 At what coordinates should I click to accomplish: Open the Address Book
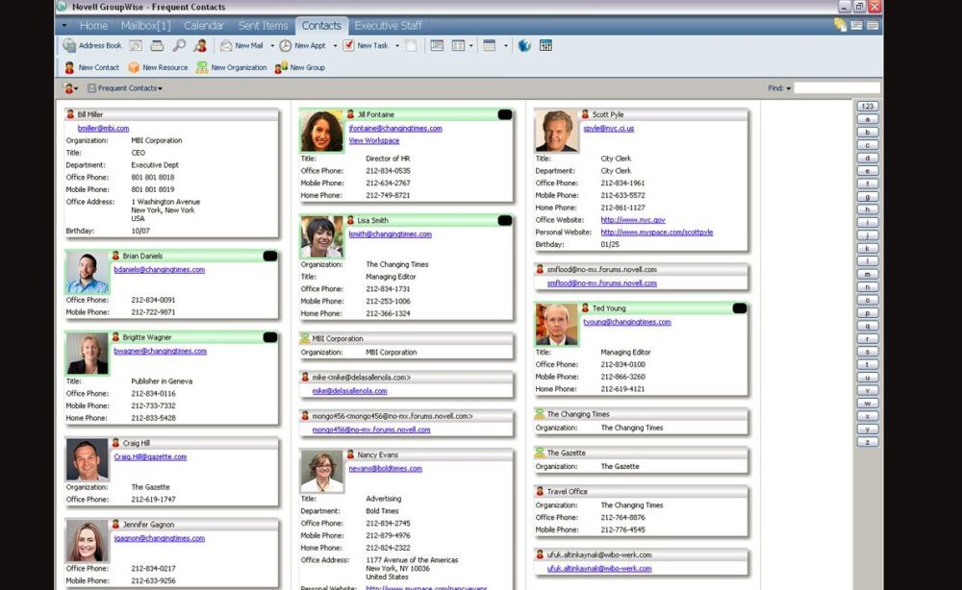(92, 45)
